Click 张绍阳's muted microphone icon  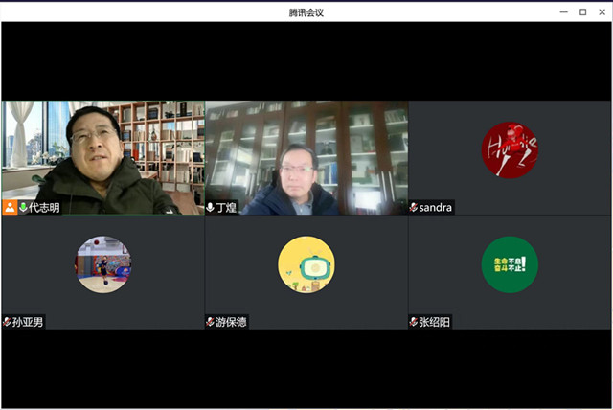(x=414, y=322)
